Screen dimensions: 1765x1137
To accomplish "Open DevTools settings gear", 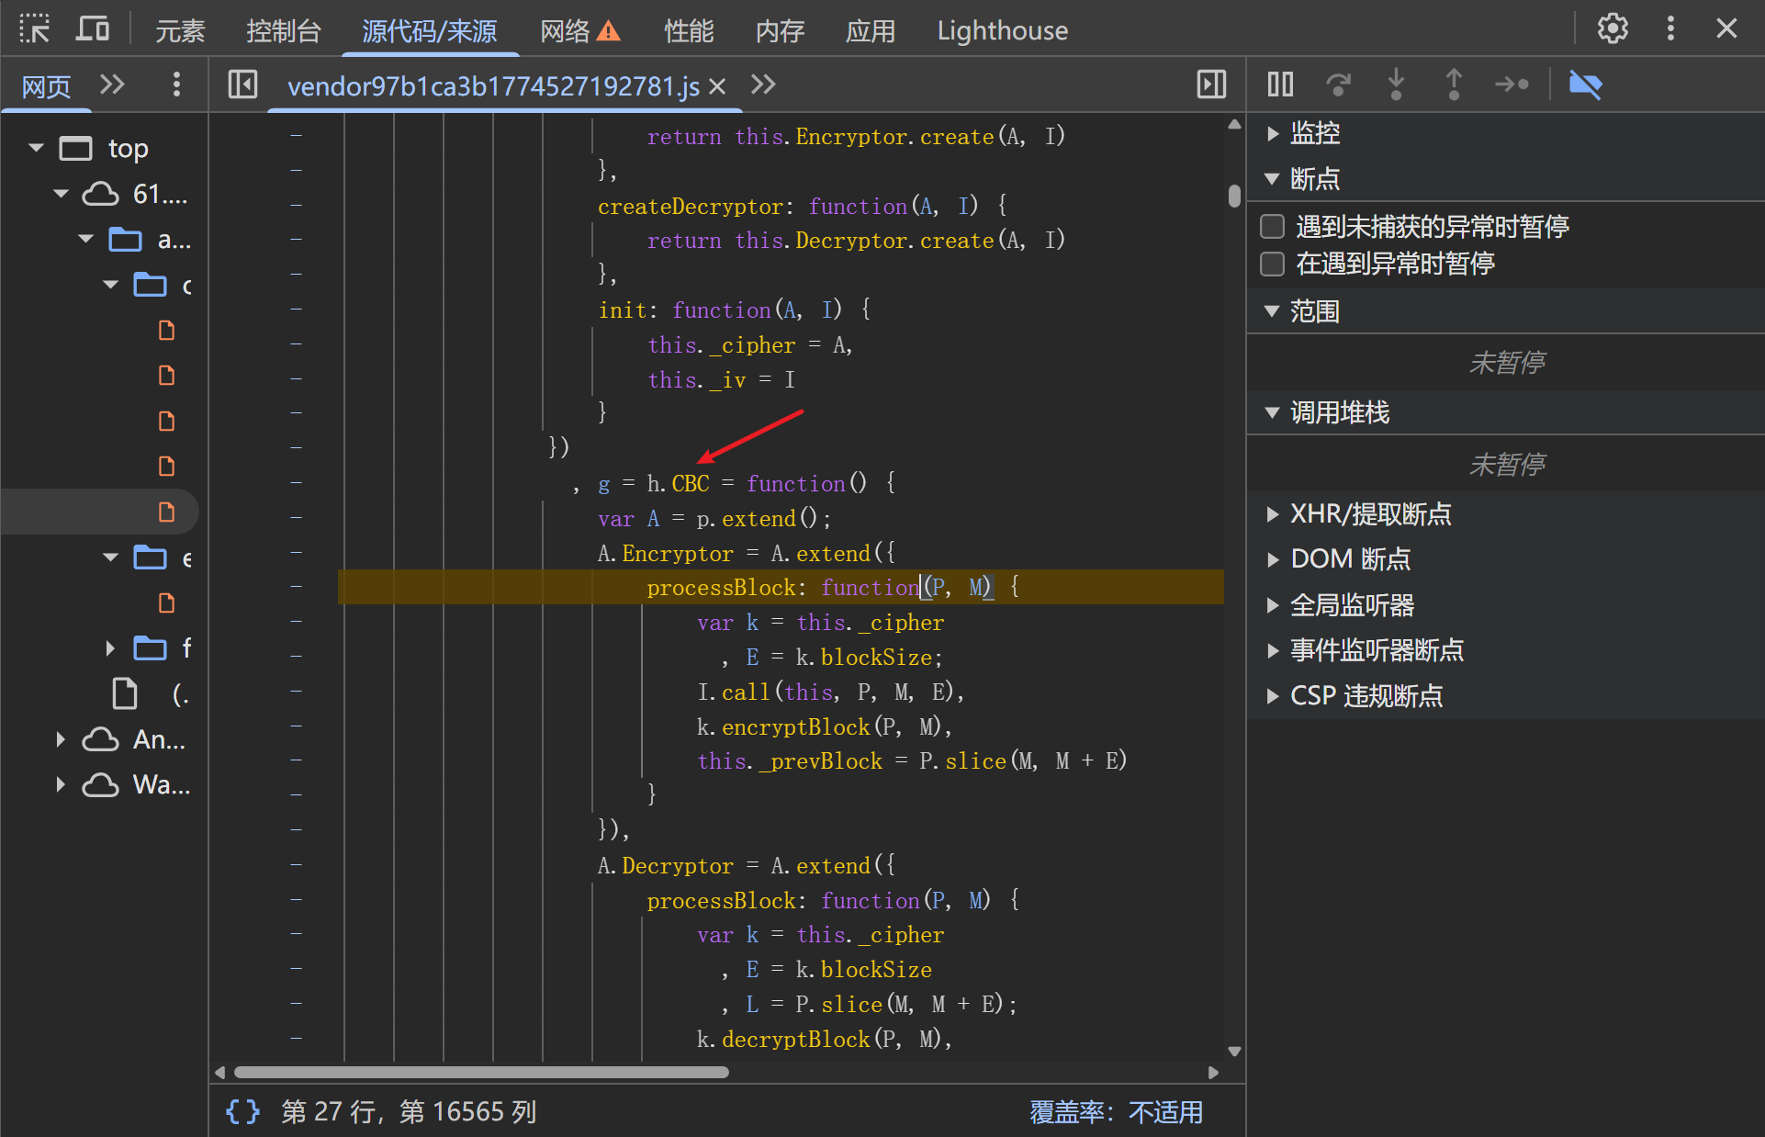I will 1613,29.
